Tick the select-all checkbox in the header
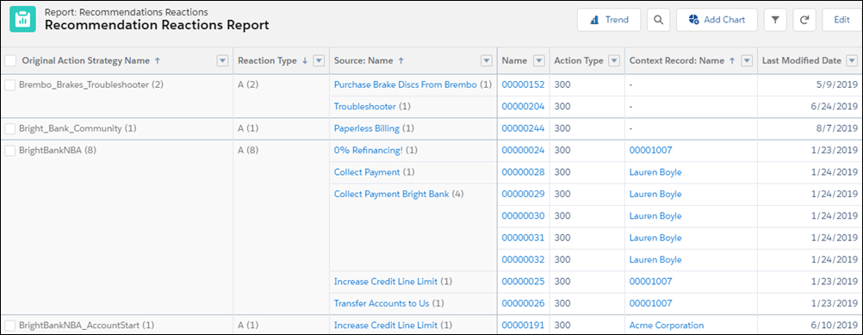863x335 pixels. [10, 61]
